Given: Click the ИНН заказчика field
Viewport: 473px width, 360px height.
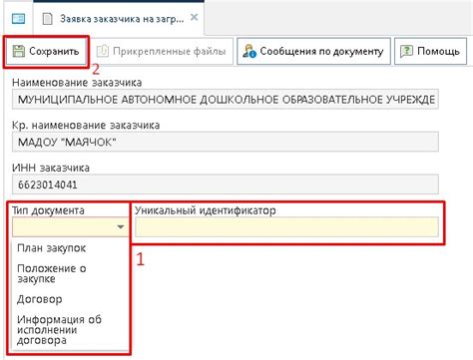Looking at the screenshot, I should coord(226,184).
